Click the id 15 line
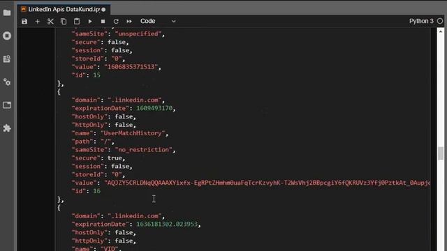This screenshot has width=447, height=251. (x=86, y=75)
